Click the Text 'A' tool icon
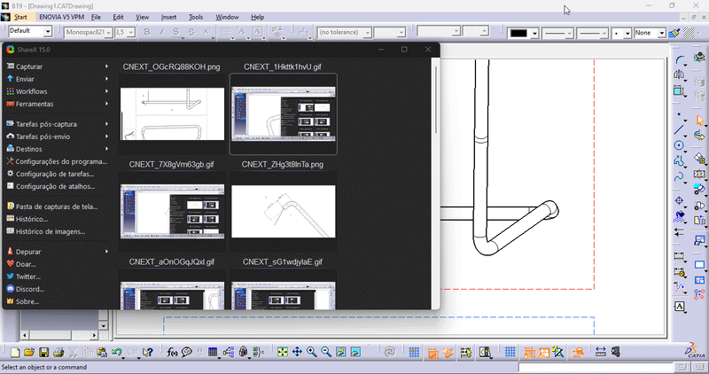The image size is (709, 374). coord(679,307)
